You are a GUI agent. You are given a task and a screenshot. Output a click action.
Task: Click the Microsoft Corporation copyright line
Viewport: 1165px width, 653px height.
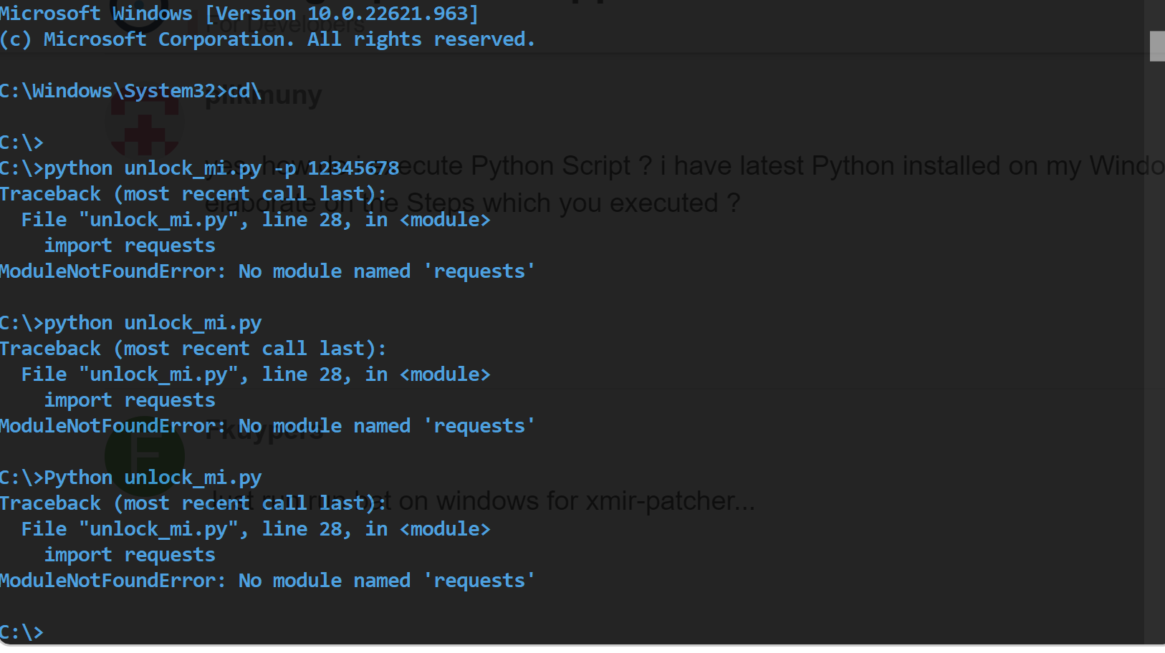point(267,39)
